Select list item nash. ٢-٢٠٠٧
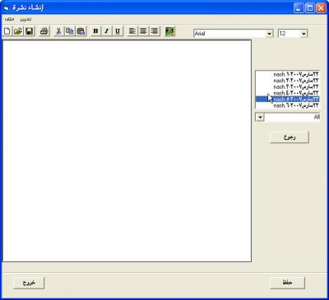The image size is (329, 300). [x=288, y=81]
